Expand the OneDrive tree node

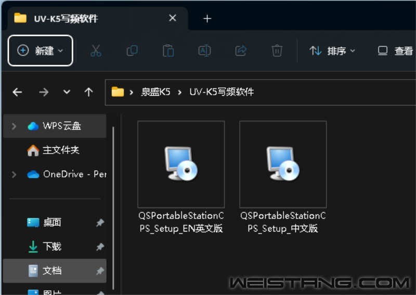(14, 174)
